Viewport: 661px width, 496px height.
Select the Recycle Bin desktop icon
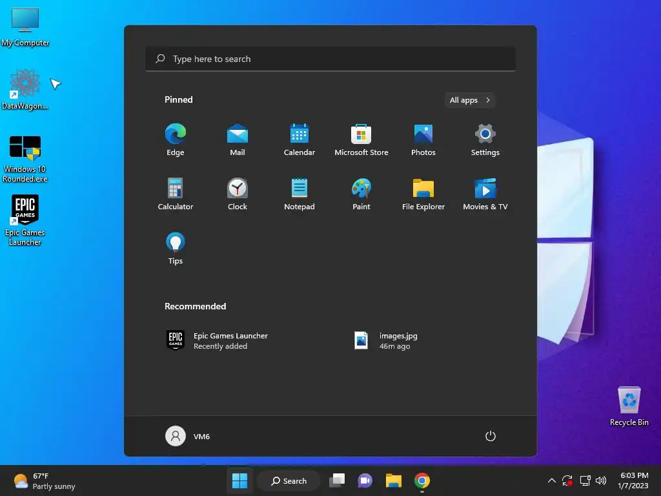click(x=629, y=406)
